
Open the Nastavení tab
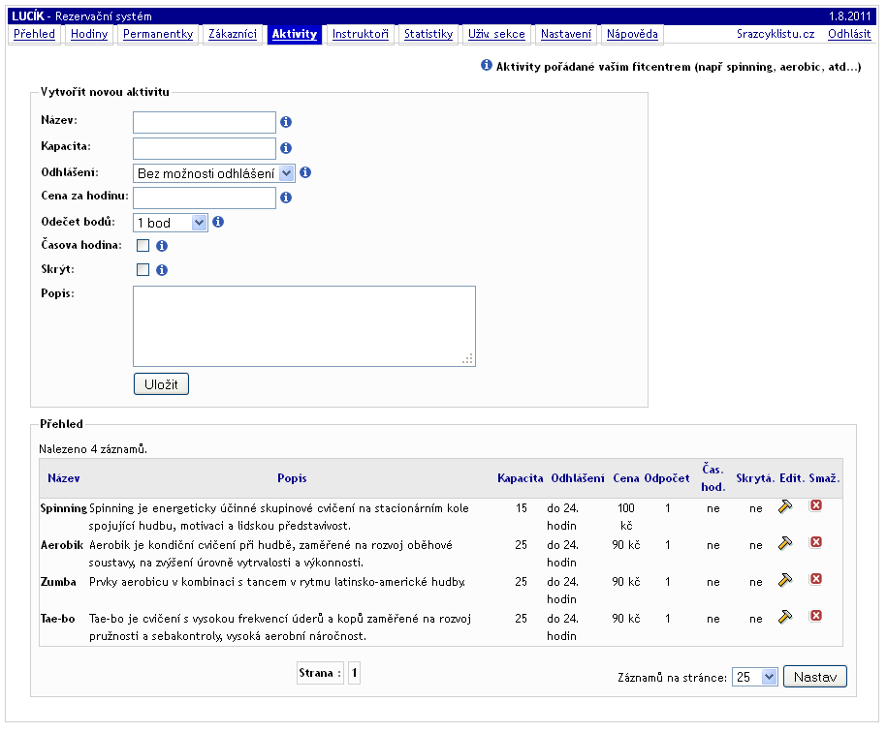tap(566, 34)
